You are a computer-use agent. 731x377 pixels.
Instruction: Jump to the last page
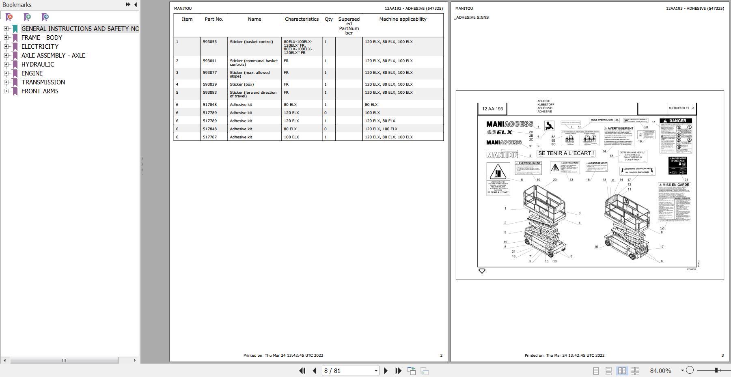398,371
